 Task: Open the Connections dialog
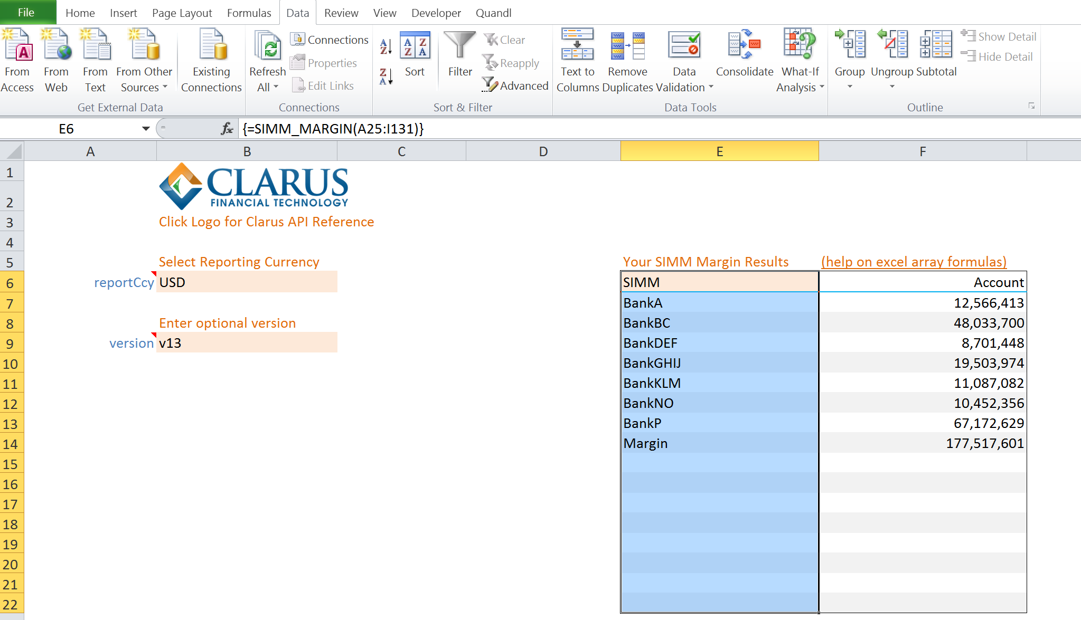click(x=330, y=40)
